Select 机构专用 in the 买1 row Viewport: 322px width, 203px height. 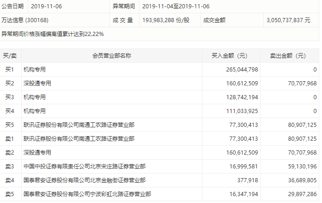click(x=35, y=70)
